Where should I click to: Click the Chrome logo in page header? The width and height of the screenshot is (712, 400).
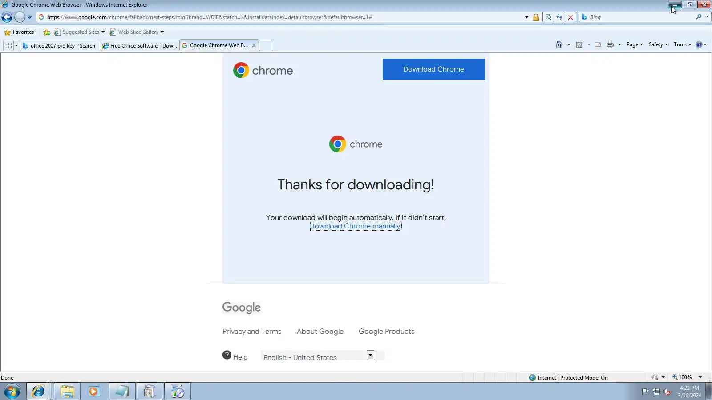(x=263, y=70)
